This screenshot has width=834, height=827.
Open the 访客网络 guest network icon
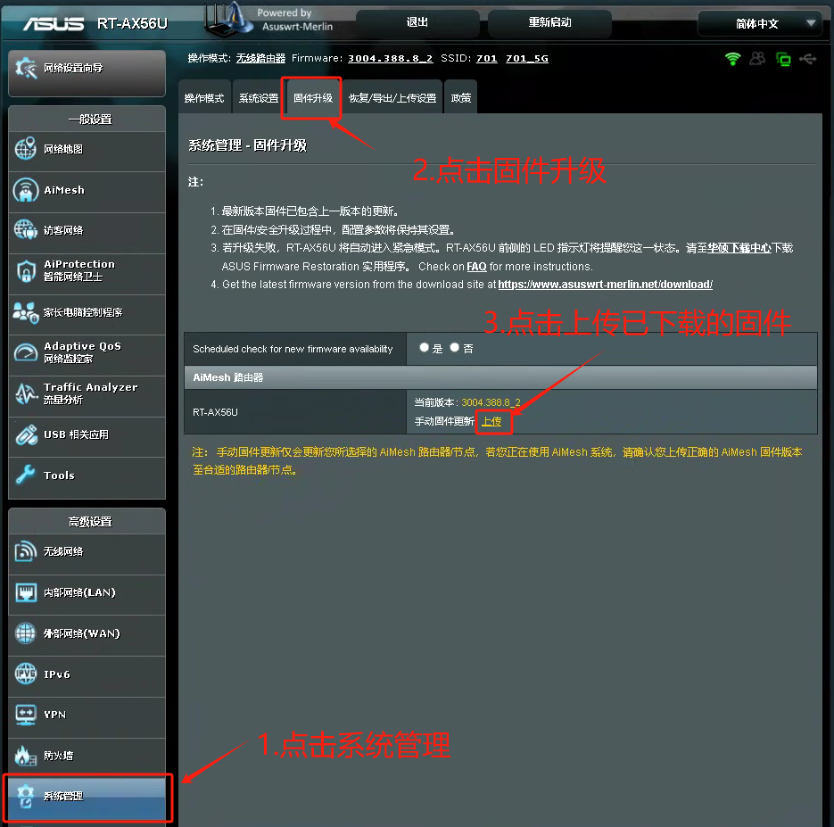click(x=26, y=230)
